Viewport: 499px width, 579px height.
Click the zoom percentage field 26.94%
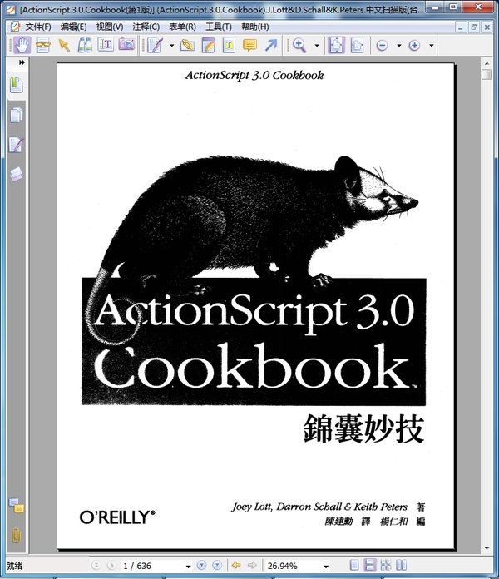click(x=294, y=566)
